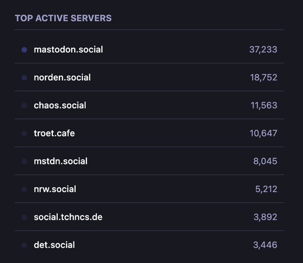Image resolution: width=303 pixels, height=263 pixels.
Task: Click the dot icon beside chaos.social
Action: point(24,106)
